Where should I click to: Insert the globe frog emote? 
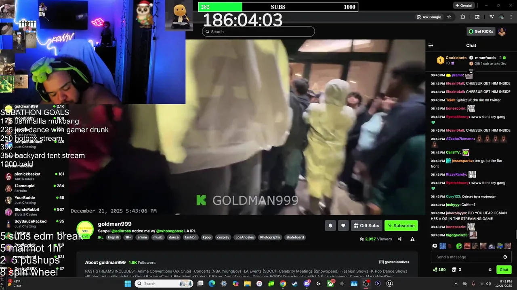click(x=500, y=246)
